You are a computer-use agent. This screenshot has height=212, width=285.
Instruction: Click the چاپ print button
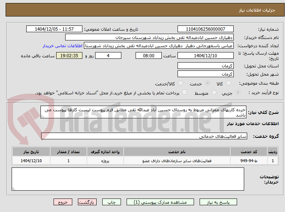[112, 202]
